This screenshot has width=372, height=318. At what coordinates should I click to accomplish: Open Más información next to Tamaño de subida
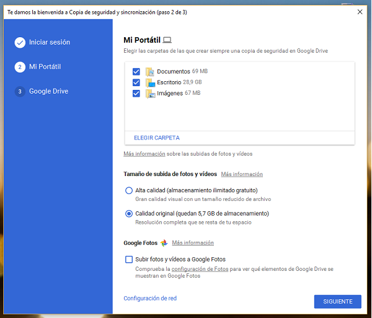[x=242, y=174]
